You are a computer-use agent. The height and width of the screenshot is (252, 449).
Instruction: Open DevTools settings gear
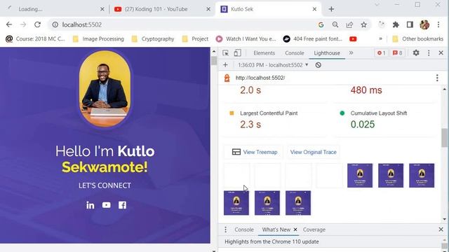pos(416,53)
